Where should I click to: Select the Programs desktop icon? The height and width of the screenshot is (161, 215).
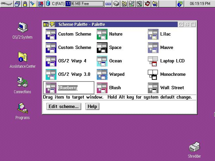pyautogui.click(x=23, y=111)
